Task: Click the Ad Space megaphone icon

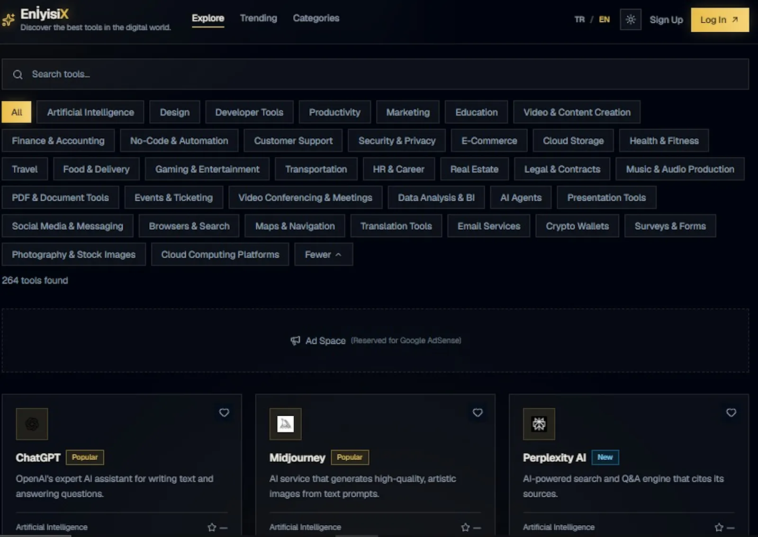Action: click(x=295, y=340)
